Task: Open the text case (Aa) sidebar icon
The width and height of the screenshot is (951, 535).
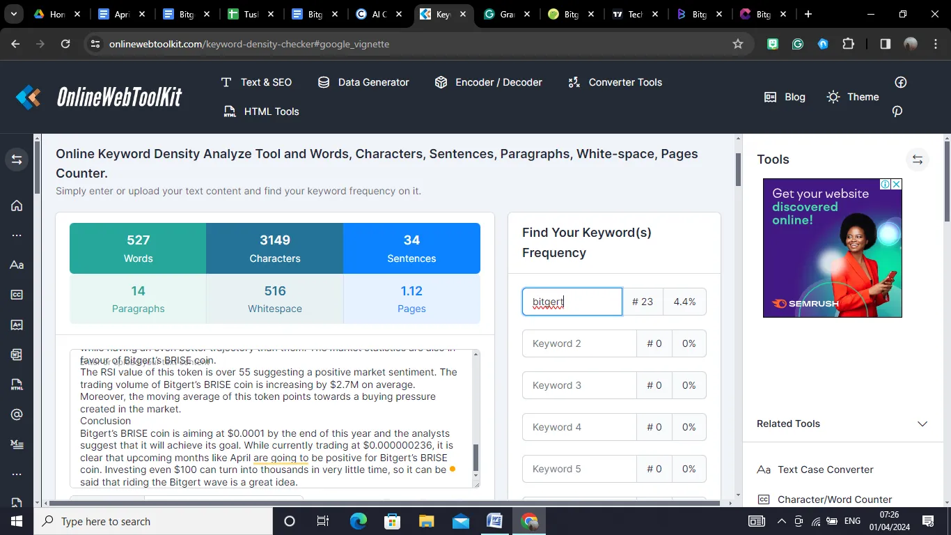Action: (x=17, y=265)
